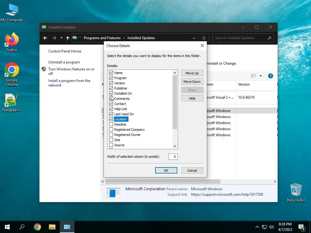This screenshot has height=233, width=311.
Task: Open File Explorer from taskbar
Action: (52, 227)
